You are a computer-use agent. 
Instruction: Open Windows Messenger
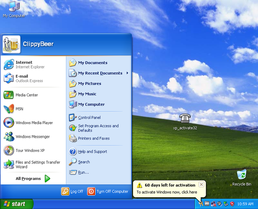pyautogui.click(x=33, y=137)
